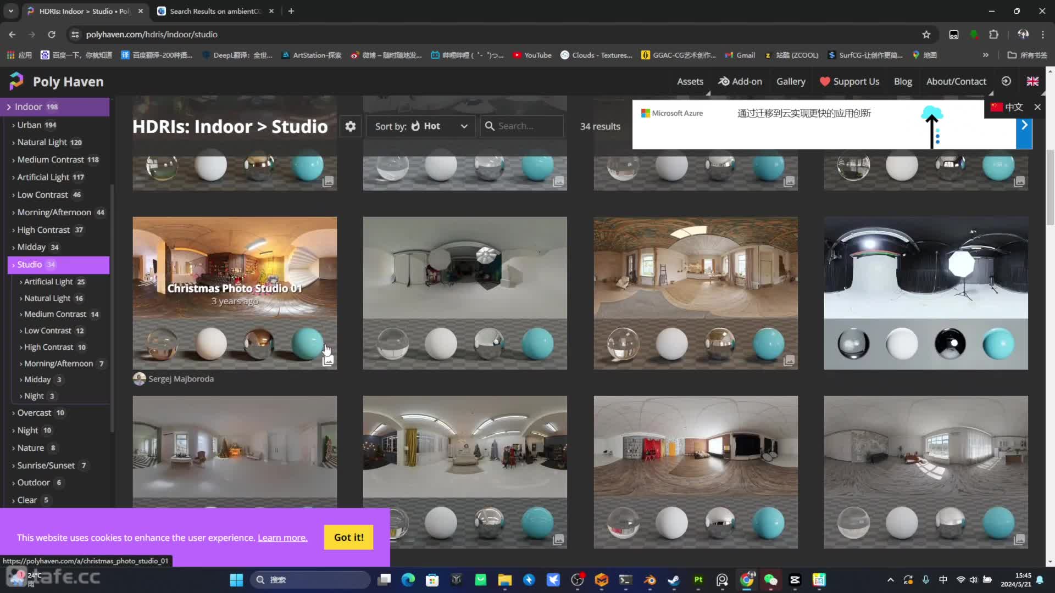
Task: Bookmark this page with the star icon
Action: click(926, 35)
